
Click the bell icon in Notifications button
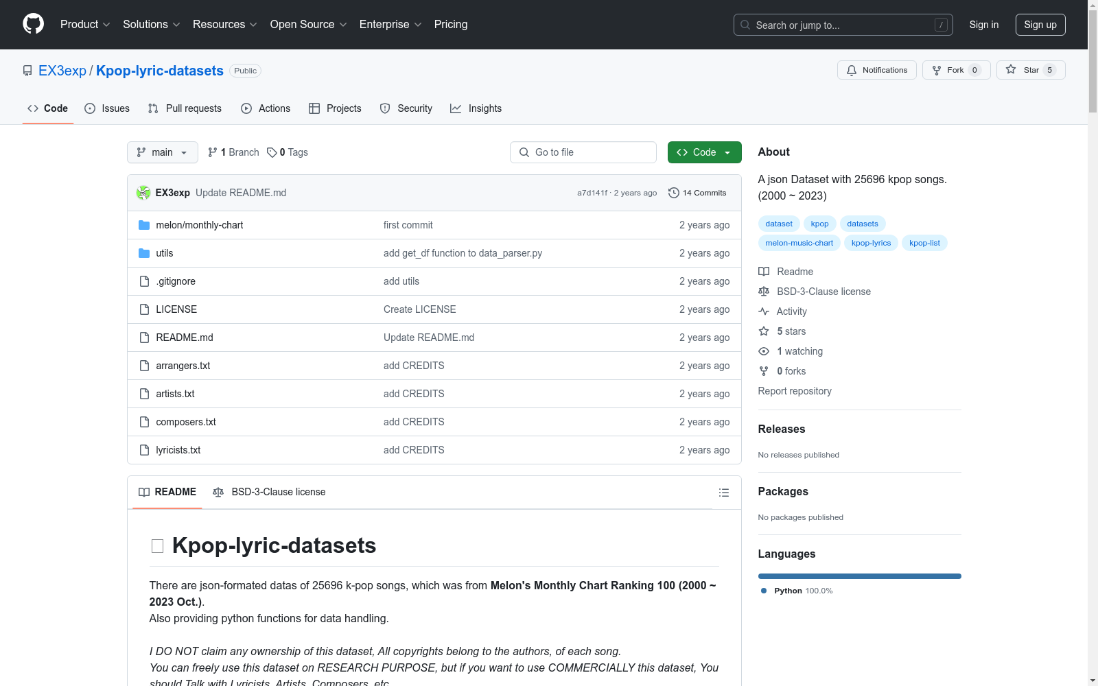click(852, 70)
